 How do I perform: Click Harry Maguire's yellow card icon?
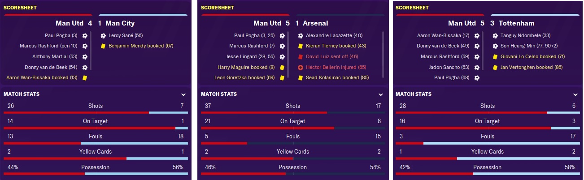point(282,67)
